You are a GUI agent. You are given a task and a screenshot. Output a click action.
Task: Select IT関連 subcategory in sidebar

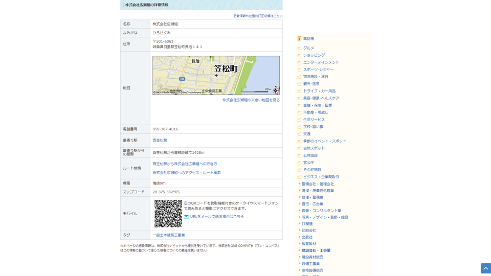pos(307,224)
